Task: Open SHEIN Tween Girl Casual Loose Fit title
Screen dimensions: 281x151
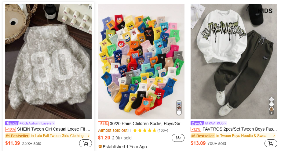Action: coord(56,129)
